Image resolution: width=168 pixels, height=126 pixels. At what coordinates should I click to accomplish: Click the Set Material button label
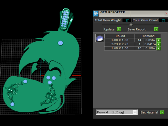pyautogui.click(x=149, y=112)
